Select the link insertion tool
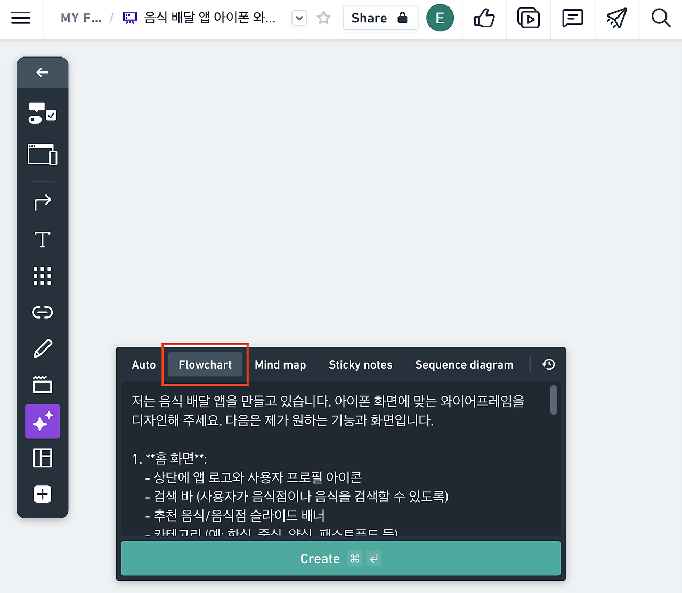This screenshot has width=682, height=593. click(x=42, y=312)
